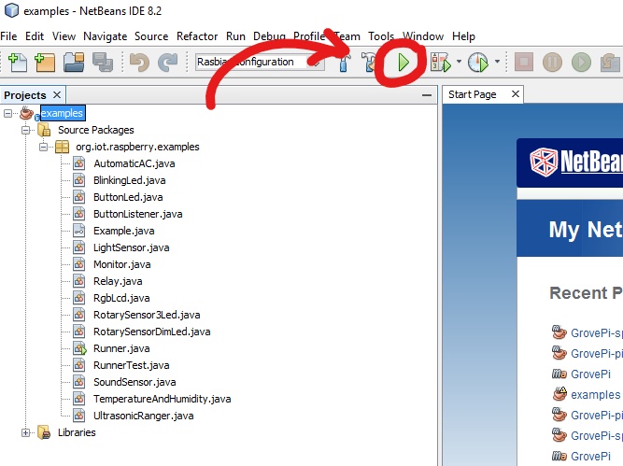The width and height of the screenshot is (623, 466).
Task: Select Monitor.java file
Action: (x=122, y=264)
